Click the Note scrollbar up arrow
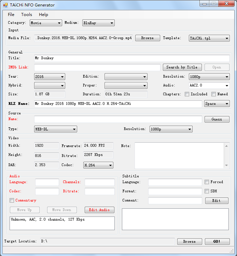Image resolution: width=237 pixels, height=256 pixels. coord(226,146)
